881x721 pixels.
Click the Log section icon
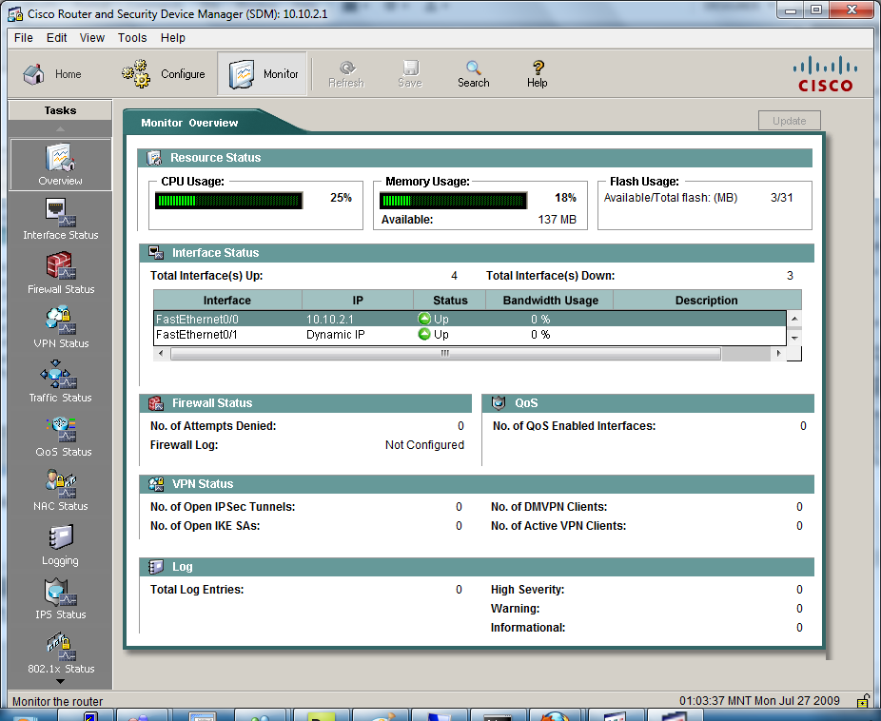(156, 567)
